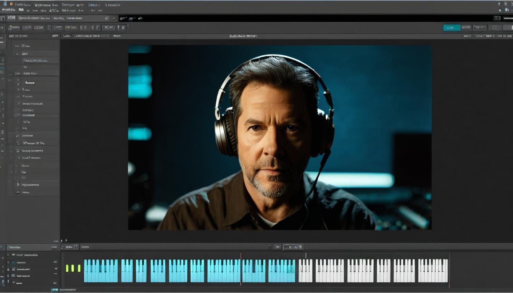Image resolution: width=513 pixels, height=293 pixels.
Task: Toggle the teal highlighted button in upper-right toolbar
Action: click(x=452, y=27)
